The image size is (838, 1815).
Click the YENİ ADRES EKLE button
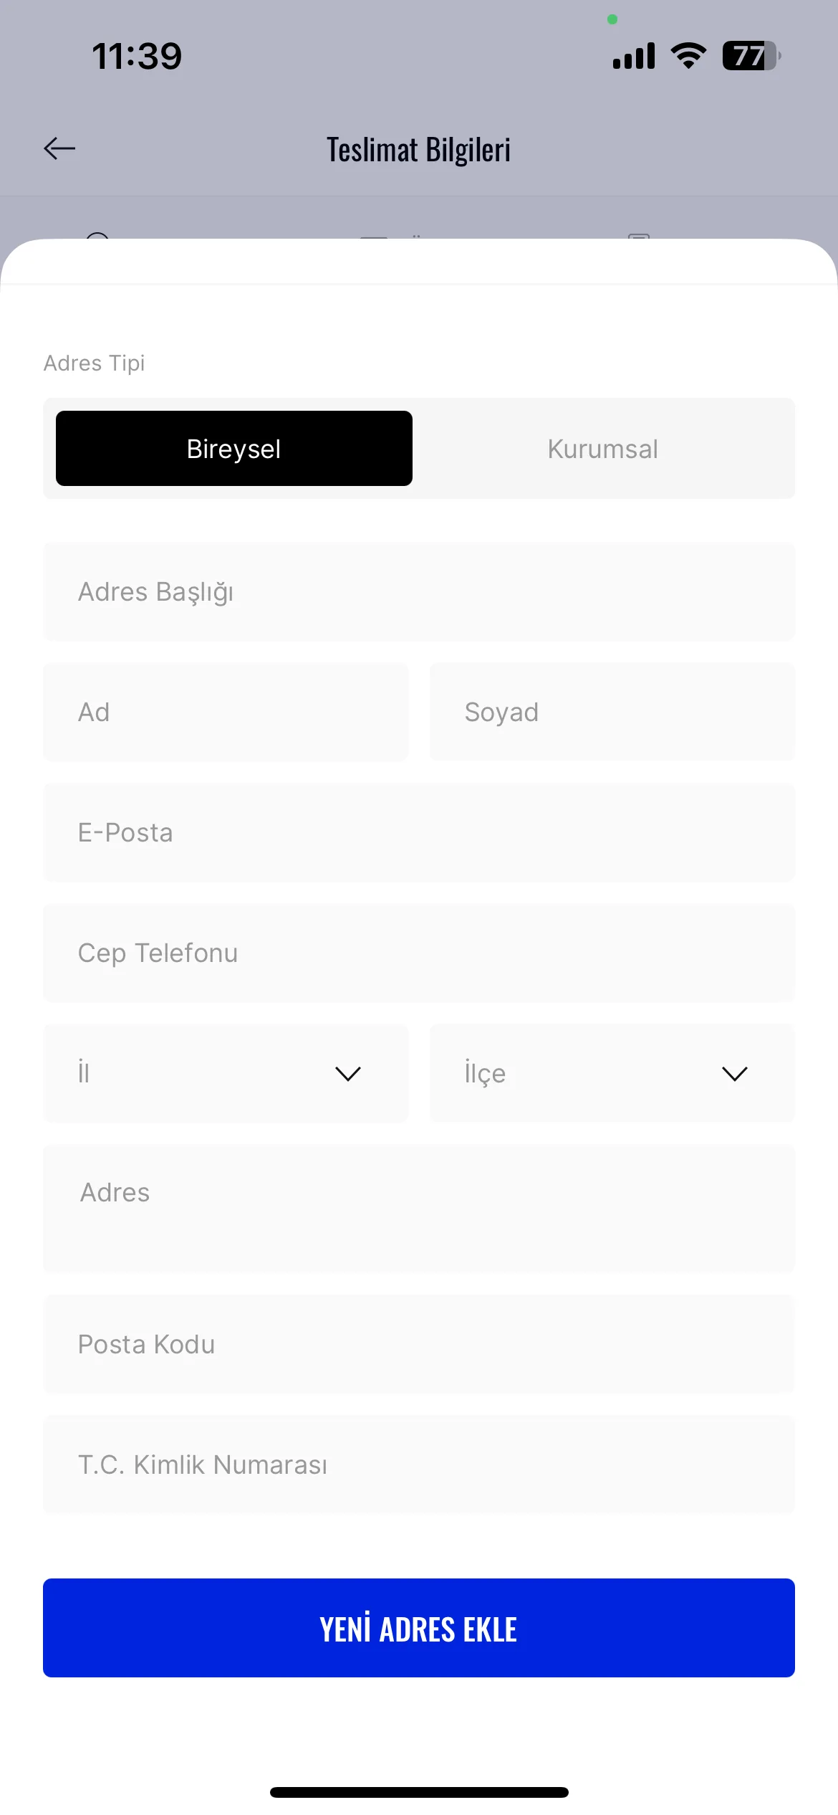click(419, 1628)
